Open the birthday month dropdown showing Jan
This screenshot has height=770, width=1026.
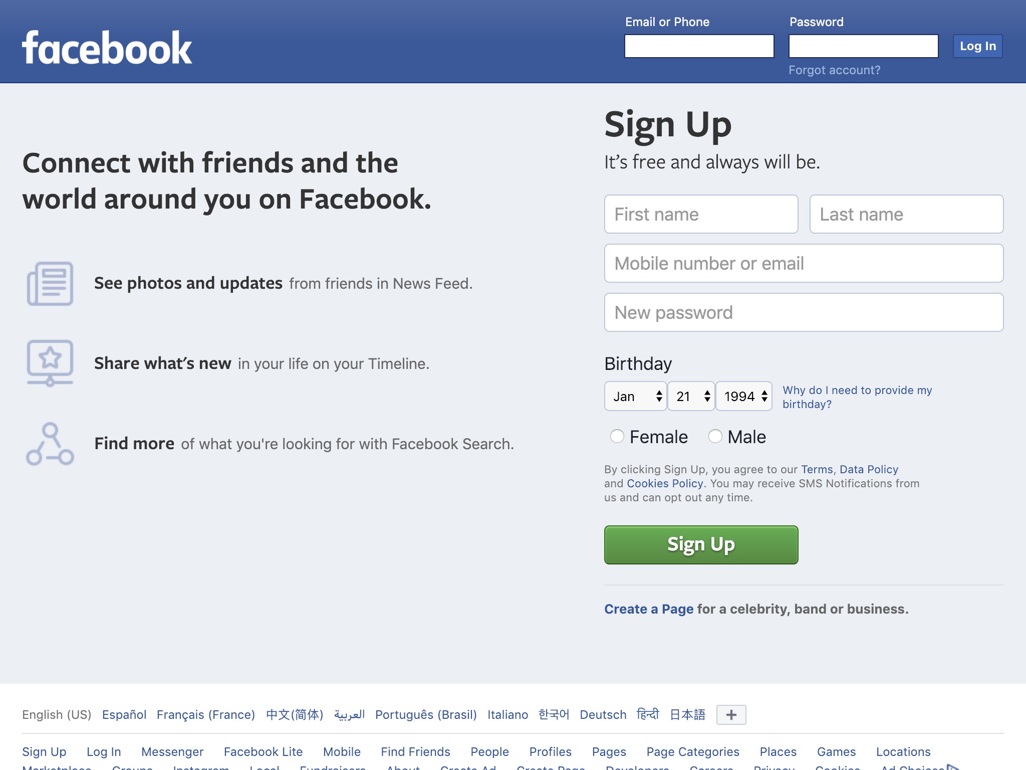[x=635, y=397]
